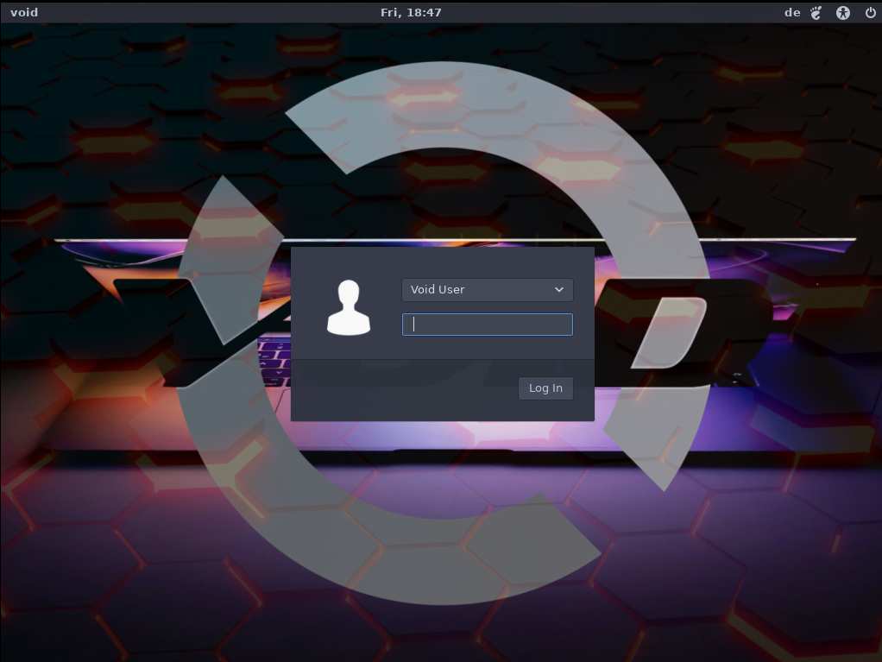882x662 pixels.
Task: Click the 'Fri, 18:47' clock
Action: point(411,12)
